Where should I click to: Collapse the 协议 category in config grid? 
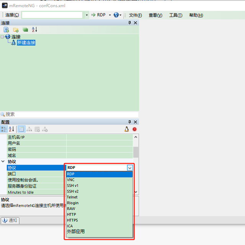point(3,162)
